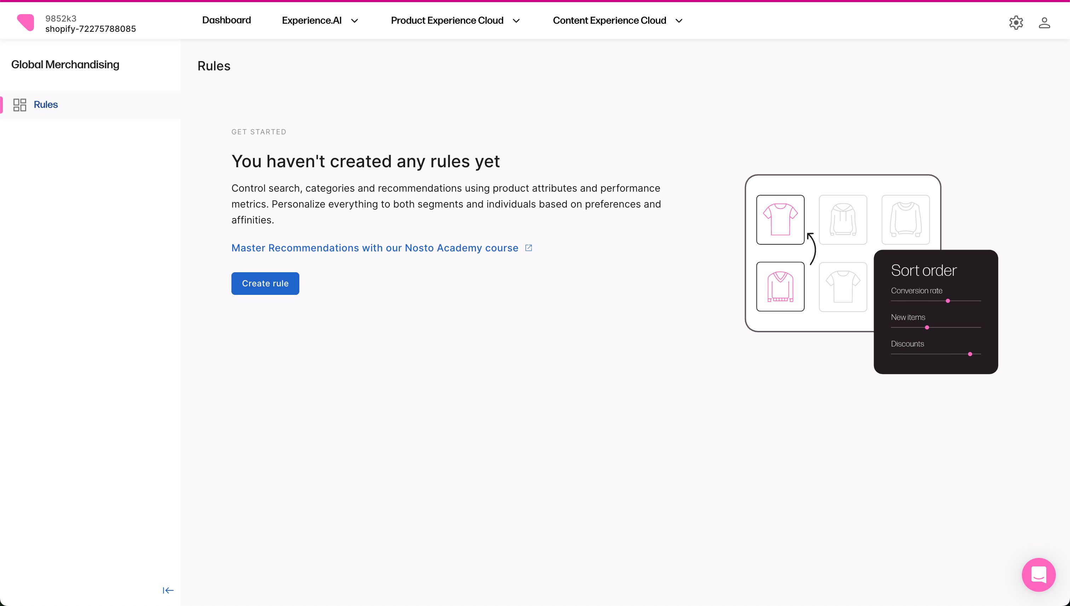Screen dimensions: 1070x606
Task: Click the Discounts slider handle
Action: tap(970, 354)
